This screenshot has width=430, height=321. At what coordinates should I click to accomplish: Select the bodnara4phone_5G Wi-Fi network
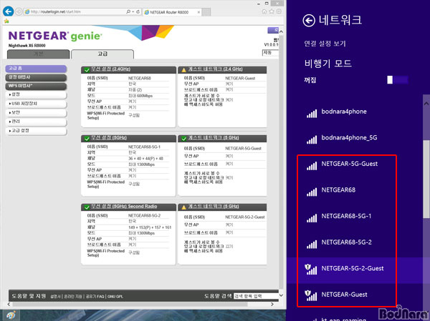(x=354, y=138)
